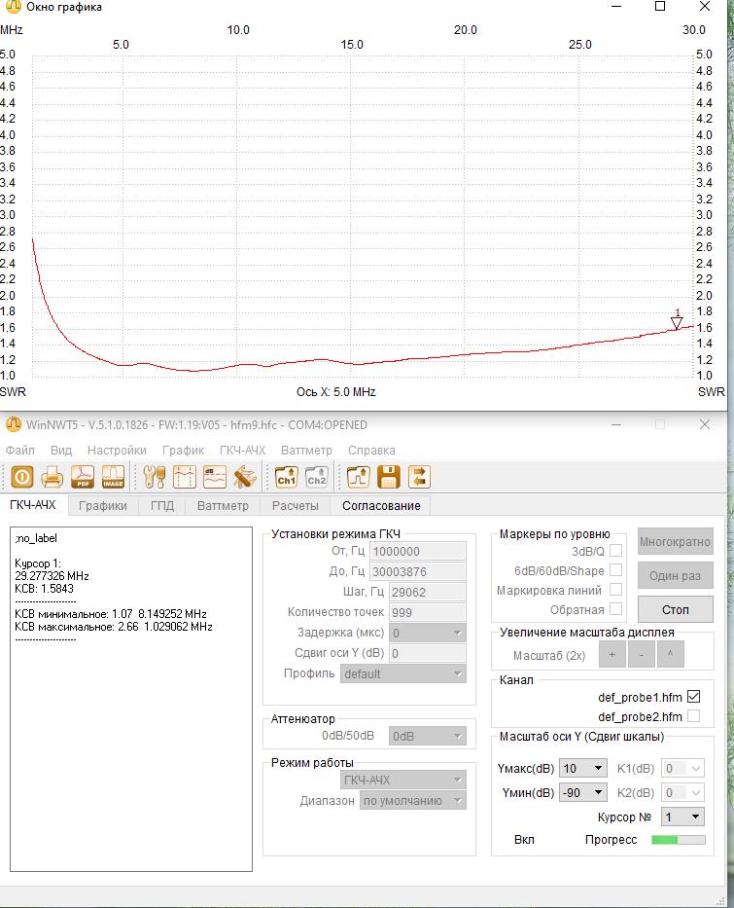Screen dimensions: 734x908
Task: Open the Файл menu
Action: 20,450
